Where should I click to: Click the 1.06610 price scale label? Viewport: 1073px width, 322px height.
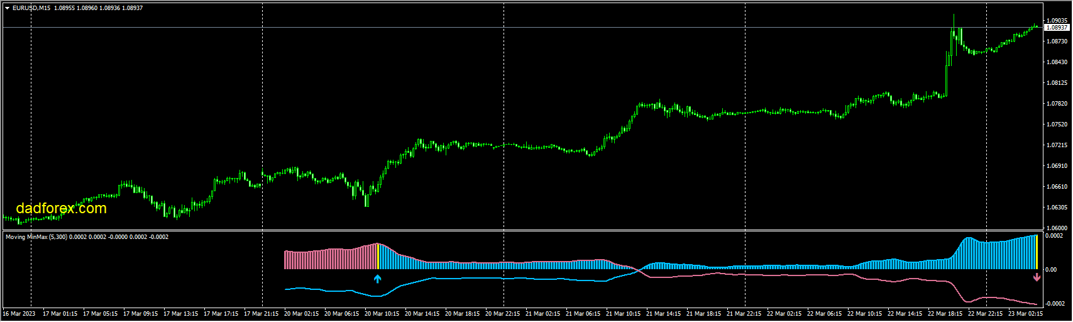coord(1056,187)
